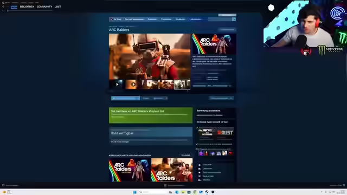The image size is (347, 195).
Task: Click the last red friend avatar
Action: coord(231,153)
